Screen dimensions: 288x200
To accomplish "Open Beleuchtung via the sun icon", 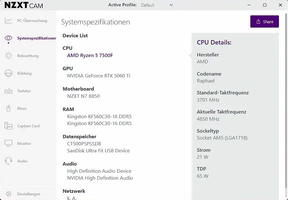I will point(8,56).
